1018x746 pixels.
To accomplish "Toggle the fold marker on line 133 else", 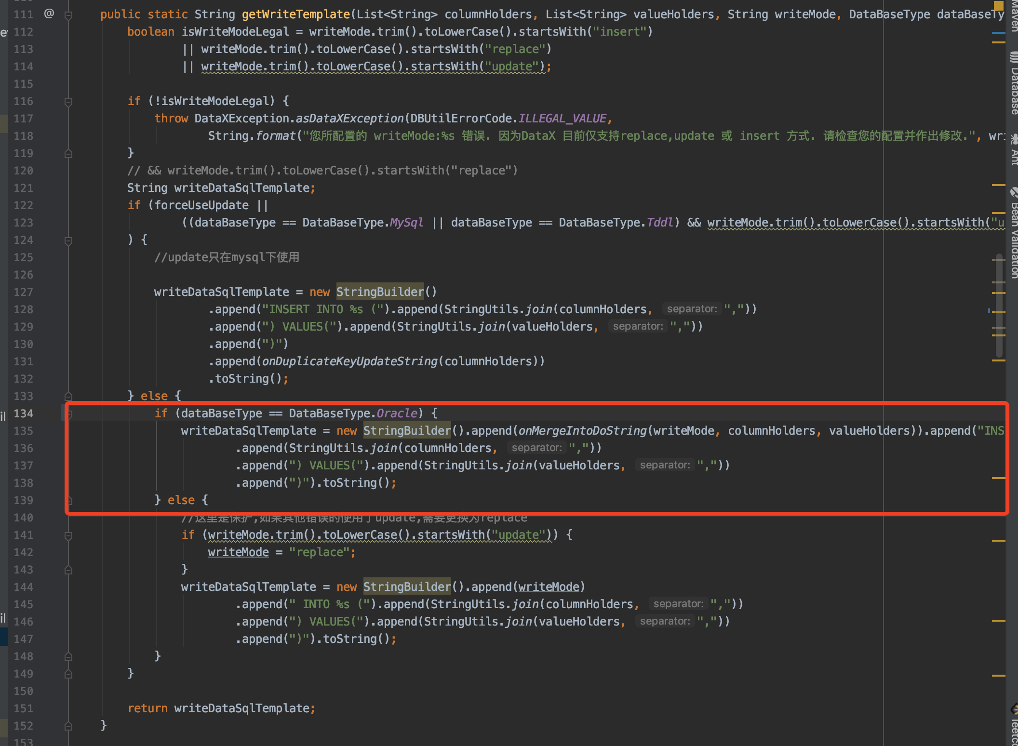I will click(68, 397).
